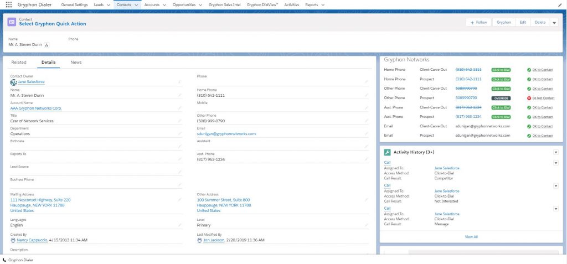This screenshot has width=567, height=264.
Task: Edit the Asst. Phone field via pencil icon
Action: click(366, 159)
